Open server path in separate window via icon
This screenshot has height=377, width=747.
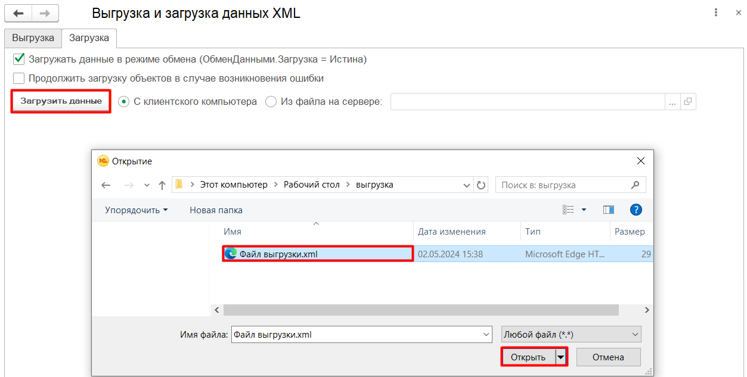click(x=688, y=101)
